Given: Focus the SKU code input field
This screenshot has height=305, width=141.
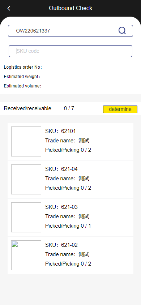Looking at the screenshot, I should (70, 51).
